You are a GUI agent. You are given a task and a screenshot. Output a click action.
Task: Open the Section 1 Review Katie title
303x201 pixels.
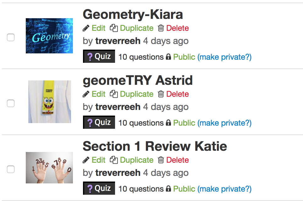coord(155,146)
